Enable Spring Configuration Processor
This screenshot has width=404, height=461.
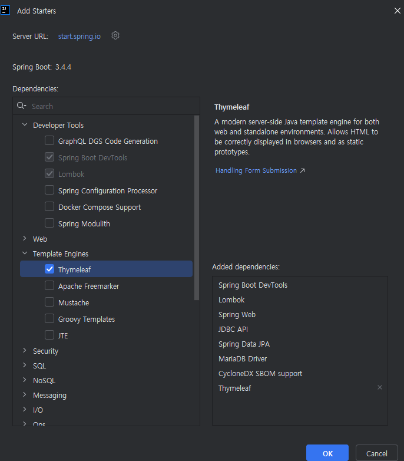tap(49, 190)
